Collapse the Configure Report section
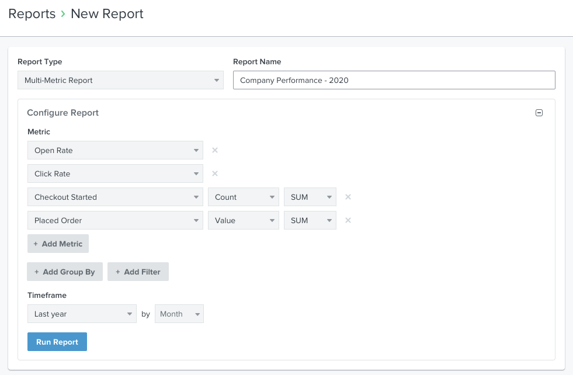 coord(539,112)
